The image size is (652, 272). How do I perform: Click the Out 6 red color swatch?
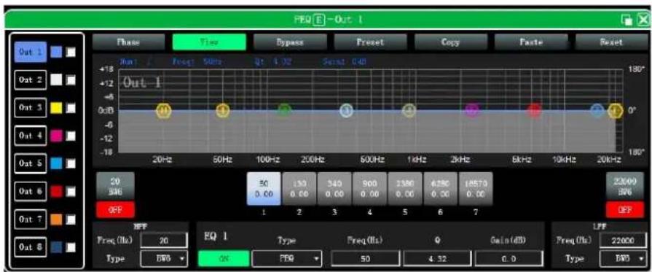pyautogui.click(x=56, y=191)
